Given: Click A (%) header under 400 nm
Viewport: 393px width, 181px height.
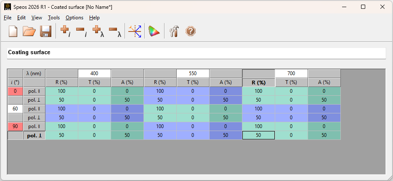Looking at the screenshot, I should coord(127,82).
